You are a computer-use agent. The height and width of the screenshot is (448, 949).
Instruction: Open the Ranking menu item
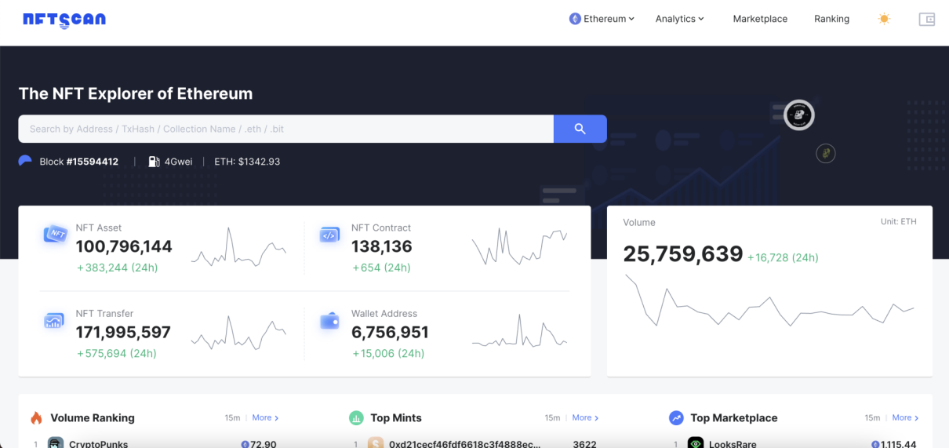[x=831, y=19]
